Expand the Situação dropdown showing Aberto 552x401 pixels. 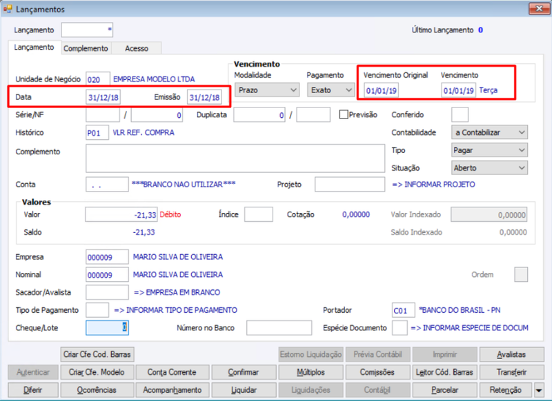point(489,168)
